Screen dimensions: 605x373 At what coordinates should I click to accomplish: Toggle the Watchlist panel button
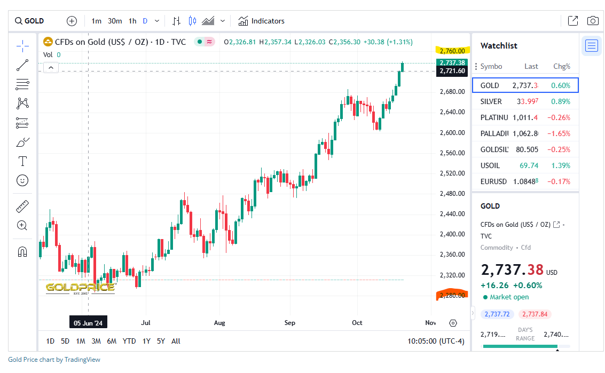(592, 45)
